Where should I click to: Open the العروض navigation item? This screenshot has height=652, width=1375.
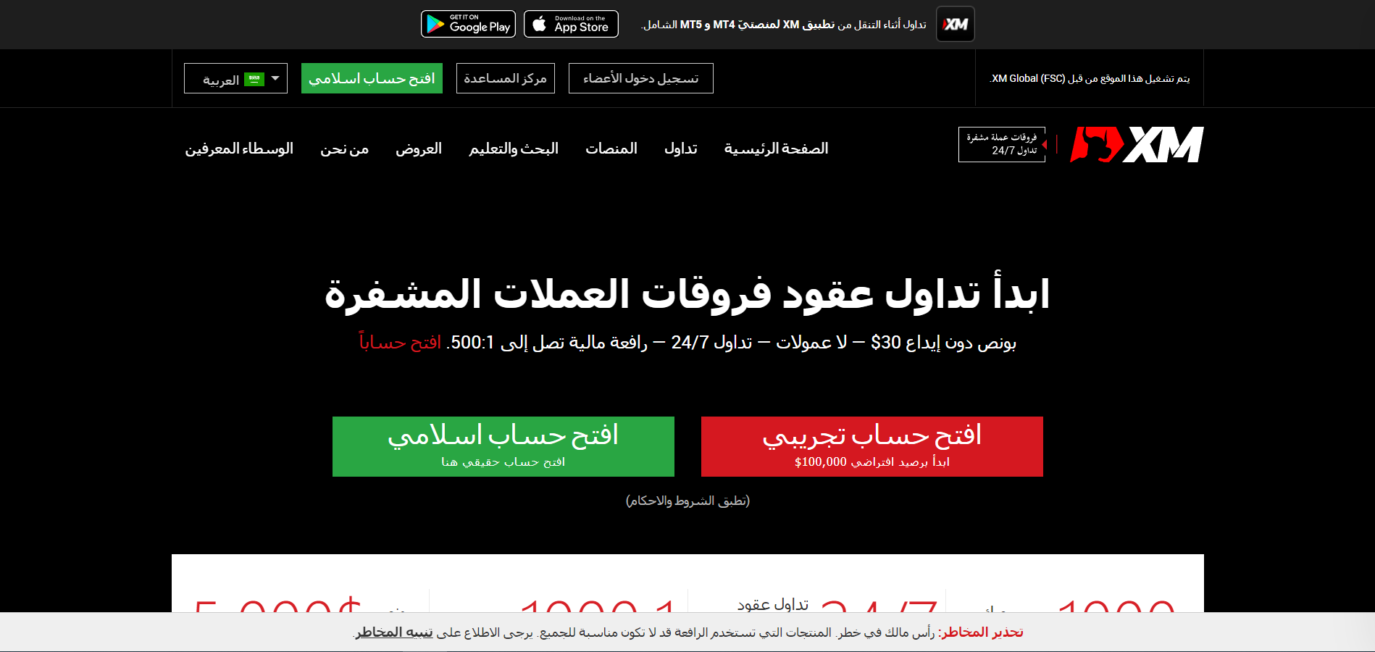pyautogui.click(x=419, y=149)
